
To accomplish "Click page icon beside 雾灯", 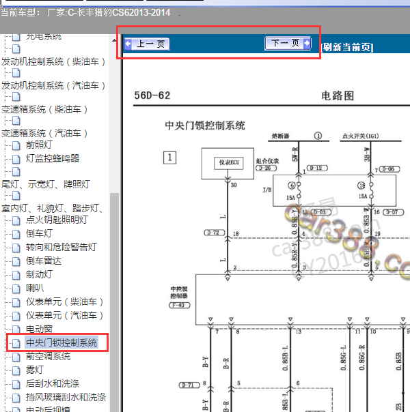I will click(x=16, y=370).
